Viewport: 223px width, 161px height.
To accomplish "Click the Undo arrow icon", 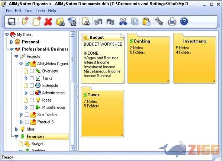I will pyautogui.click(x=98, y=22).
